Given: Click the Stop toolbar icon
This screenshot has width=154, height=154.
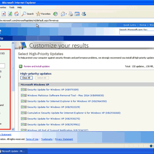Looking at the screenshot, I should coord(4,14).
